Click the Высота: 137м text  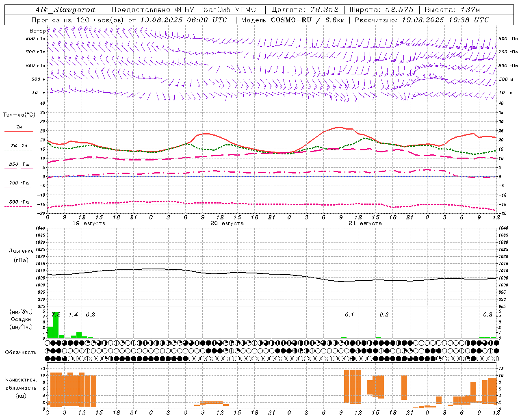(452, 10)
